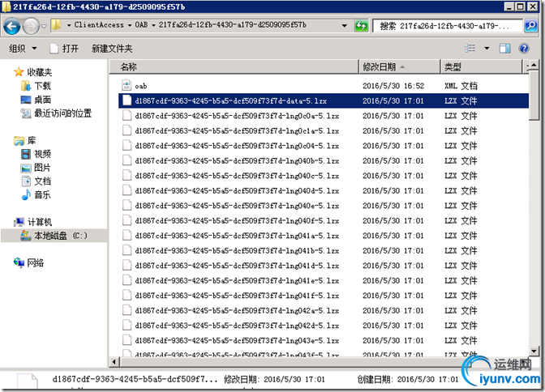The width and height of the screenshot is (545, 392).
Task: Focus the search box for 217fa26d folder
Action: pos(447,26)
